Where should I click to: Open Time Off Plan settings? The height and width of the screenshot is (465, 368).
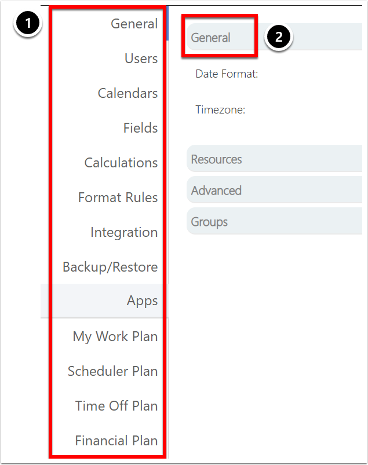(x=116, y=406)
